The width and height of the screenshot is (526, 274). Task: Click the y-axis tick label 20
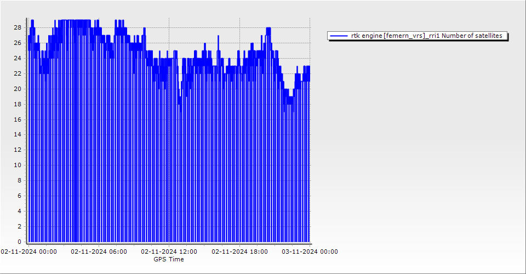point(18,89)
